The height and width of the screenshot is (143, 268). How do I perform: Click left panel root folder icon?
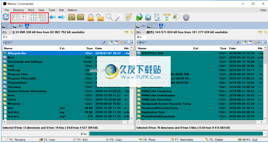point(126,32)
